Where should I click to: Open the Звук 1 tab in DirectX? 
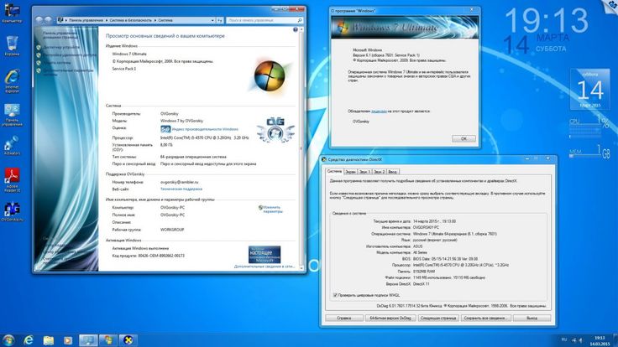click(364, 172)
